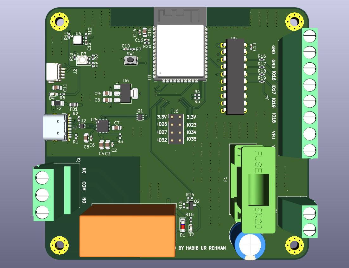Select the VFU screw terminal on J4
The image size is (349, 268).
point(310,134)
